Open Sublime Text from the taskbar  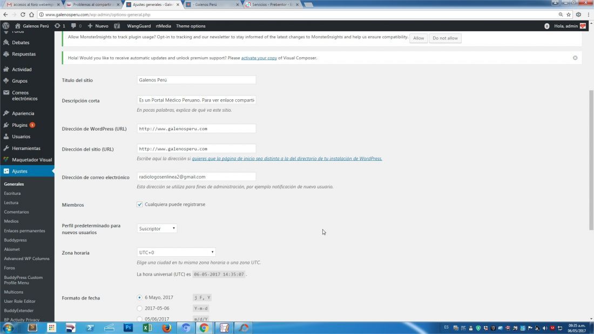[32, 328]
